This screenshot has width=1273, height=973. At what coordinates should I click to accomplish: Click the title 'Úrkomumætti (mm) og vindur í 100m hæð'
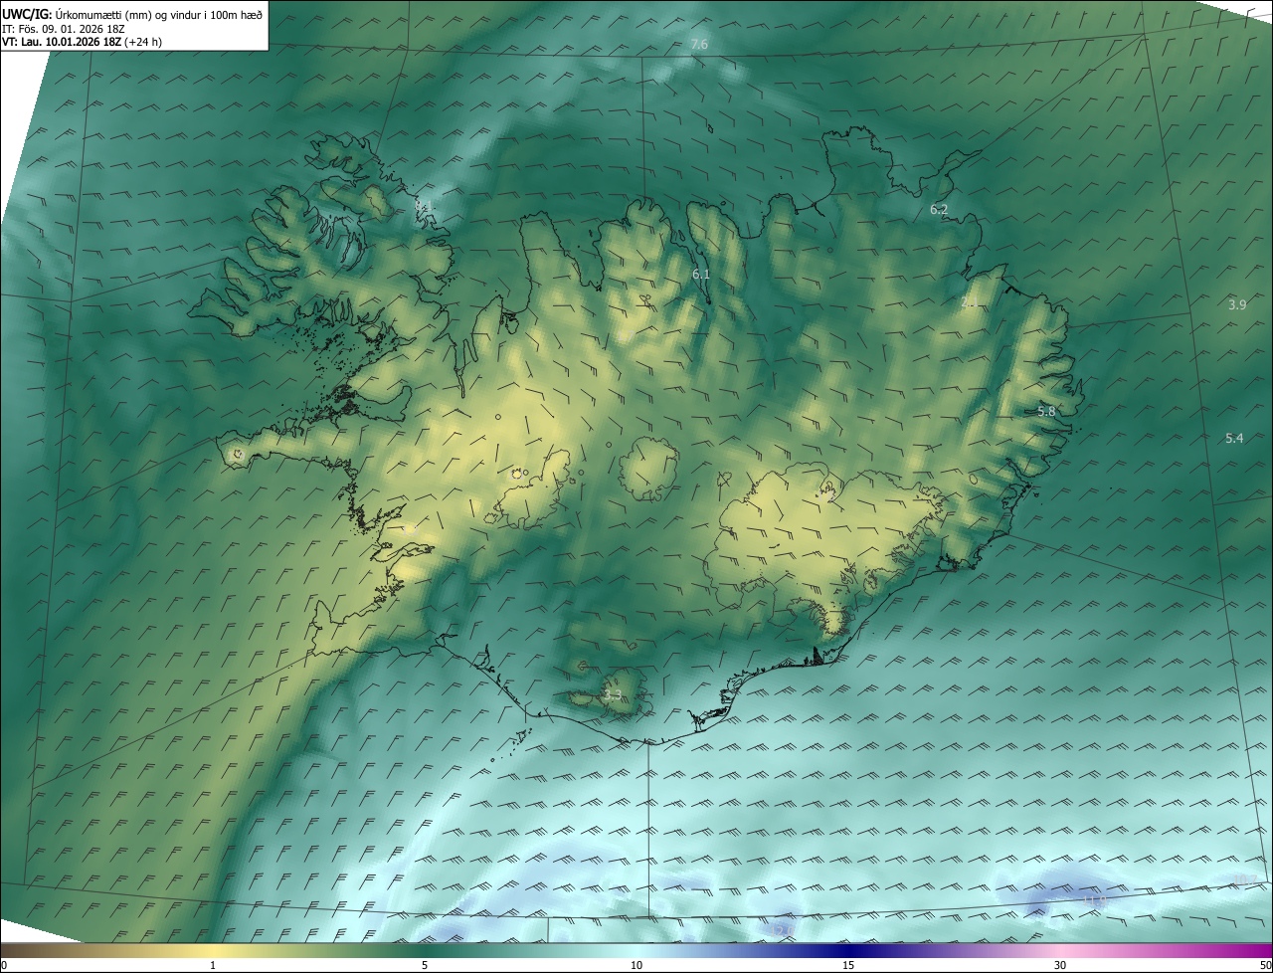point(159,14)
